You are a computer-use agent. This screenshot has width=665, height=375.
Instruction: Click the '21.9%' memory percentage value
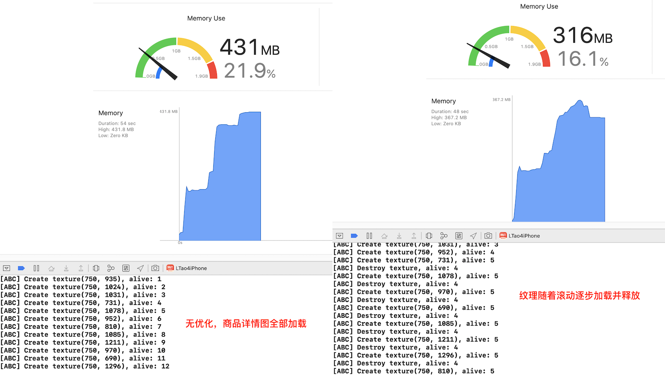click(x=250, y=71)
